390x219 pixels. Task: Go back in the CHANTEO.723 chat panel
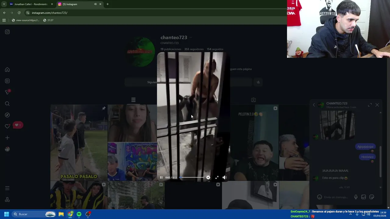pos(314,105)
